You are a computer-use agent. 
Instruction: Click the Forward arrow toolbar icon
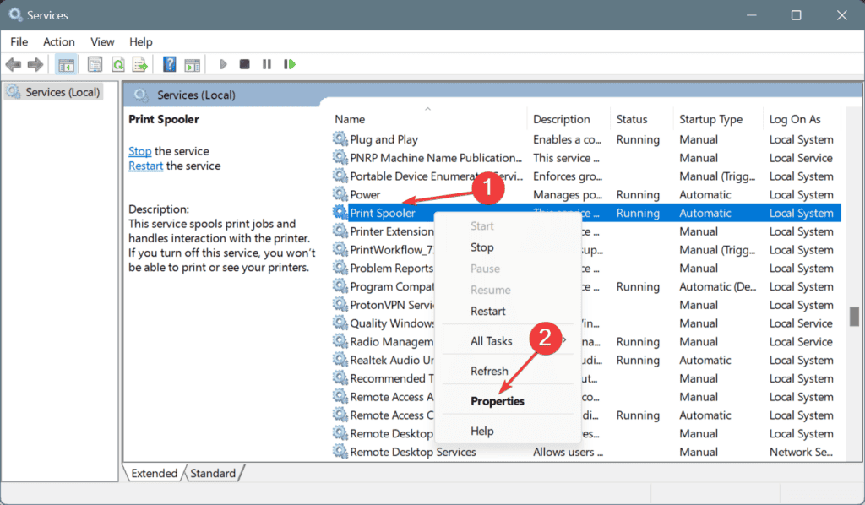35,64
